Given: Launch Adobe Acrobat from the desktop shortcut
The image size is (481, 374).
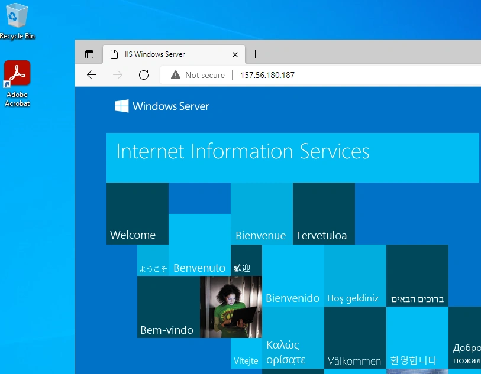Looking at the screenshot, I should click(x=17, y=83).
